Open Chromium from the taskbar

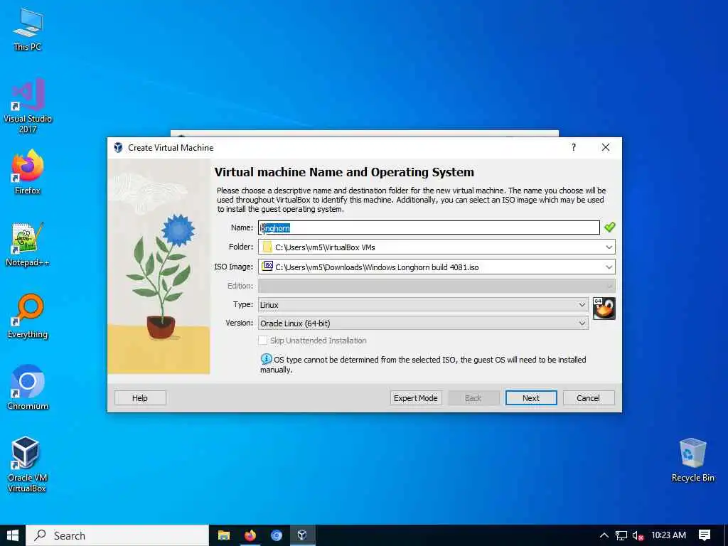pos(277,535)
